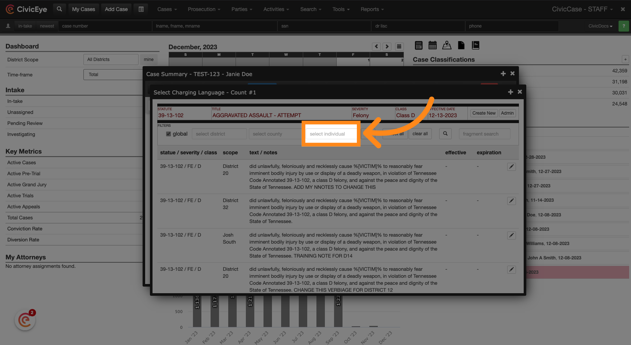Edit the District 20 NNOTES charging row
631x345 pixels.
click(x=512, y=167)
